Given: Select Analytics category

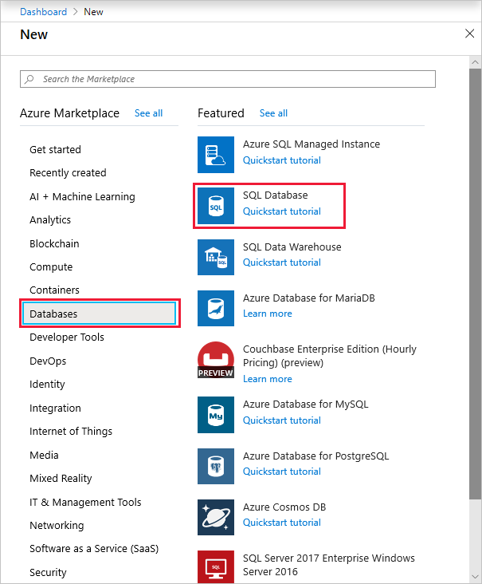Looking at the screenshot, I should click(x=50, y=219).
